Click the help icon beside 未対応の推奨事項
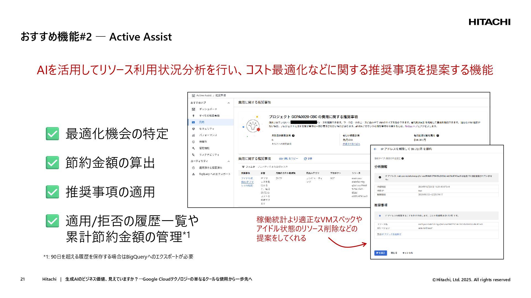Viewport: 531px width, 298px height. pyautogui.click(x=293, y=136)
